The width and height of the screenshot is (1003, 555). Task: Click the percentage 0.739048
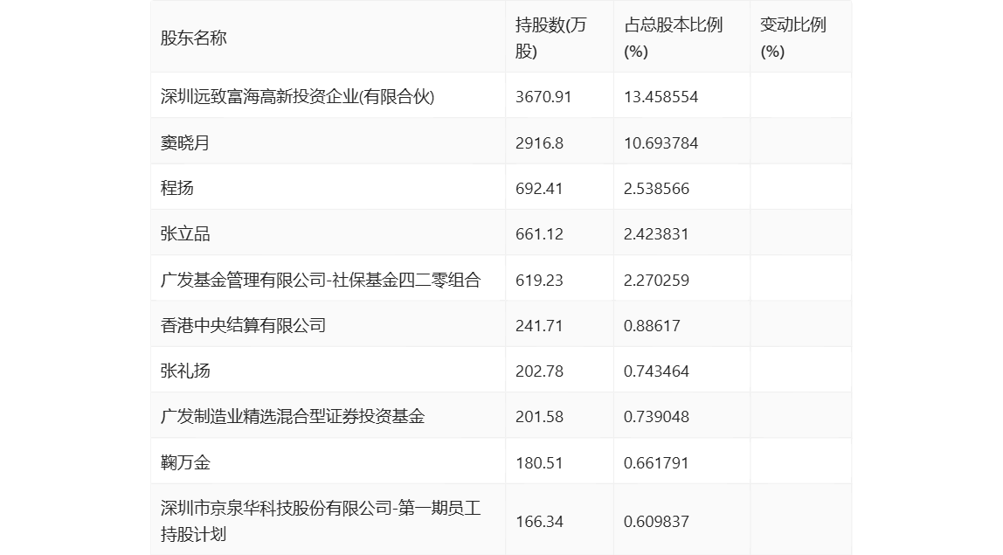656,417
